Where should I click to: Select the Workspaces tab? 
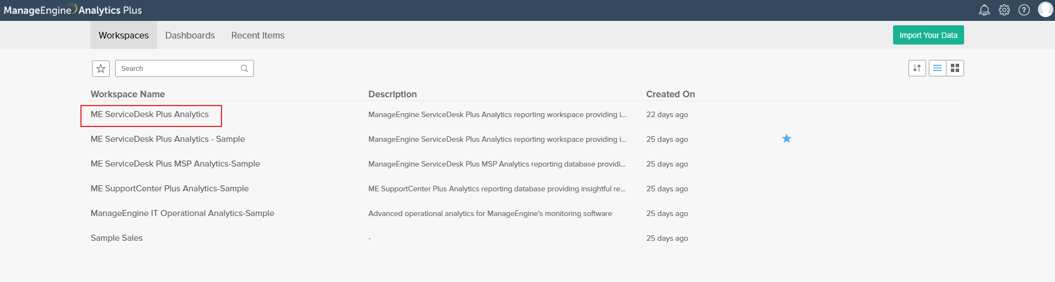click(123, 35)
